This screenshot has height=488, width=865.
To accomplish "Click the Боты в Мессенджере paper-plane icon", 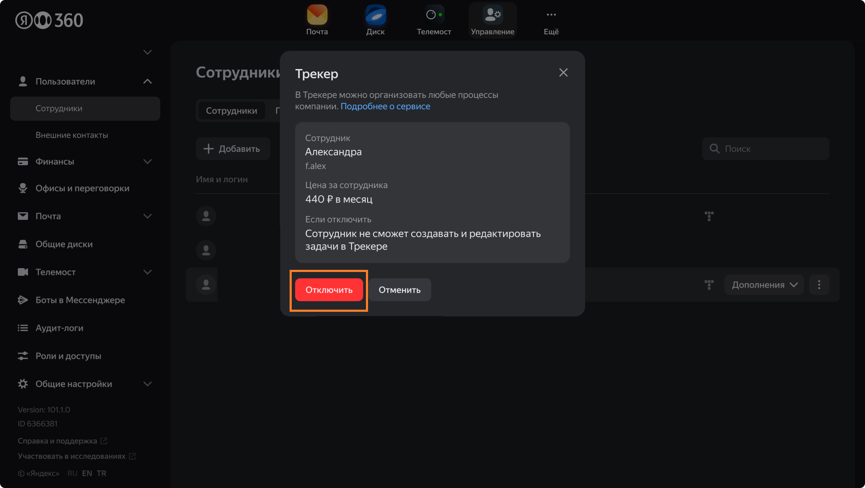I will [23, 300].
